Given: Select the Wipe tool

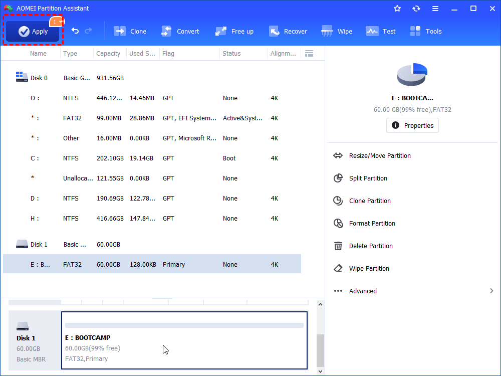Looking at the screenshot, I should click(337, 31).
